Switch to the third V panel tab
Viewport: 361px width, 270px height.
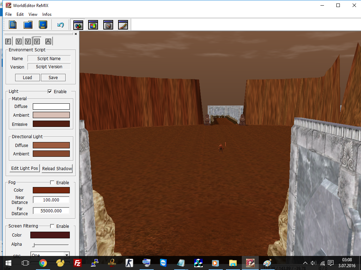click(37, 41)
